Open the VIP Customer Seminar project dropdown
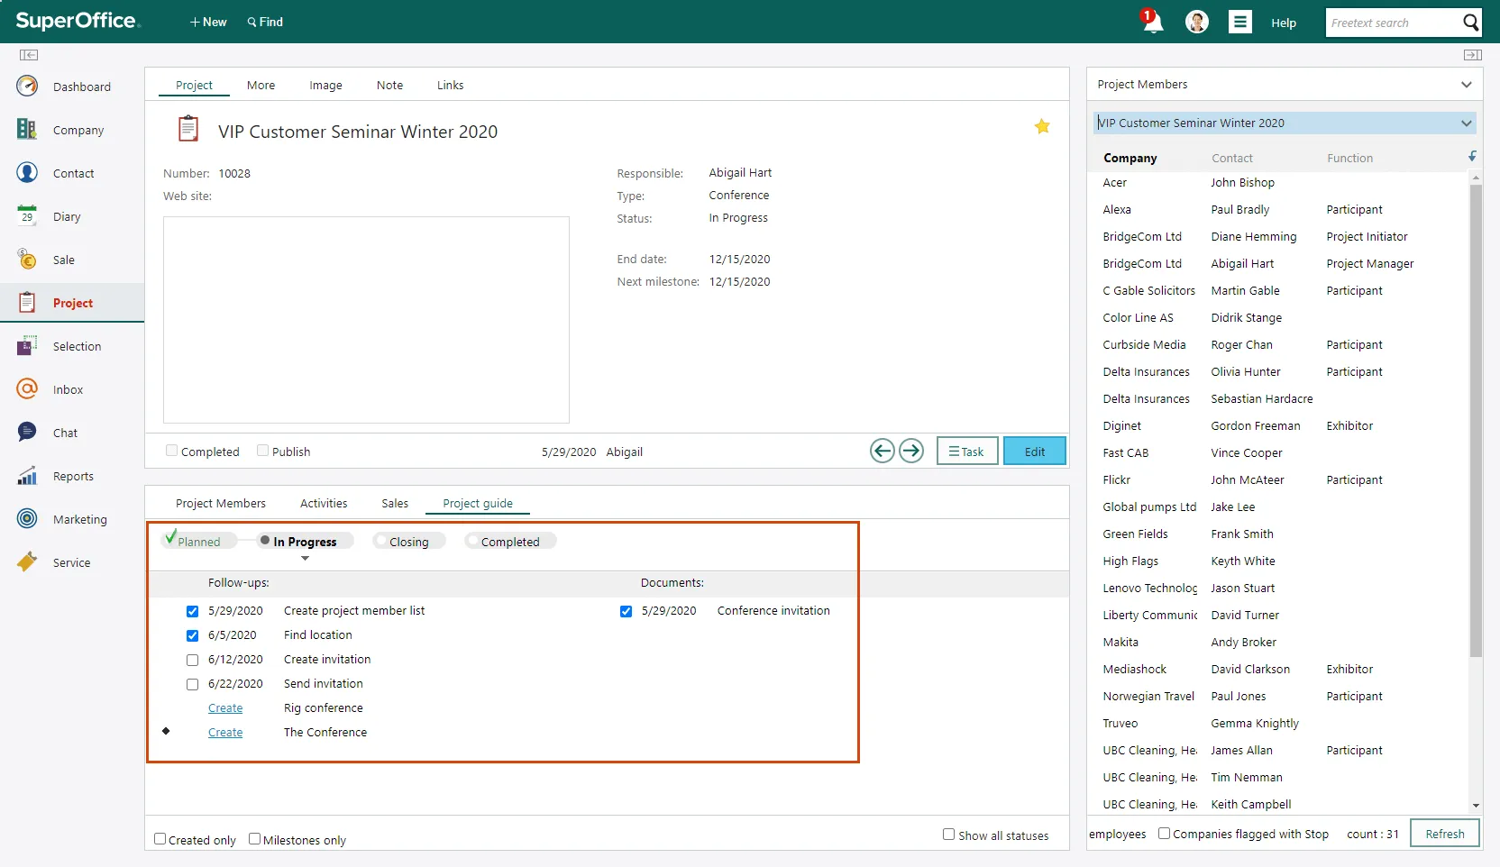This screenshot has height=867, width=1500. click(1467, 123)
